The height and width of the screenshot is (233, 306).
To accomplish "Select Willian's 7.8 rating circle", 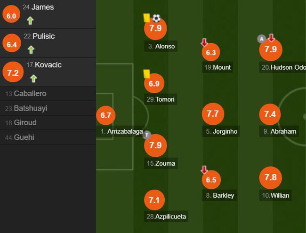I will click(x=271, y=177).
